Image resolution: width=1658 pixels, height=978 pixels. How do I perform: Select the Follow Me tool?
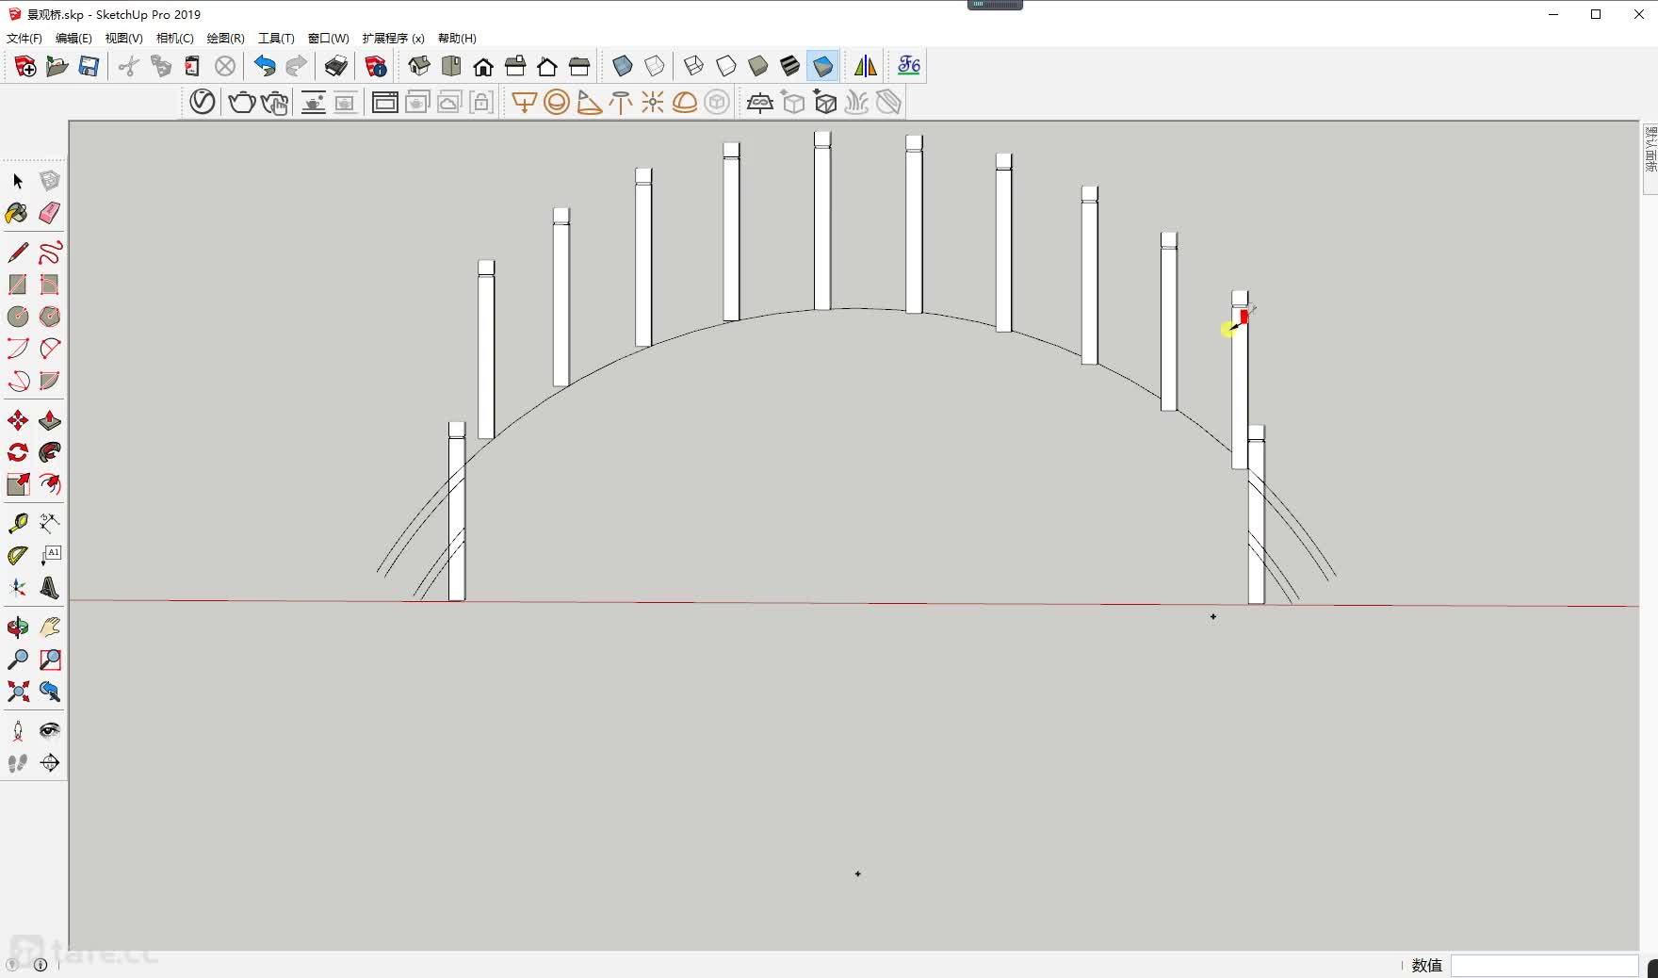tap(50, 452)
